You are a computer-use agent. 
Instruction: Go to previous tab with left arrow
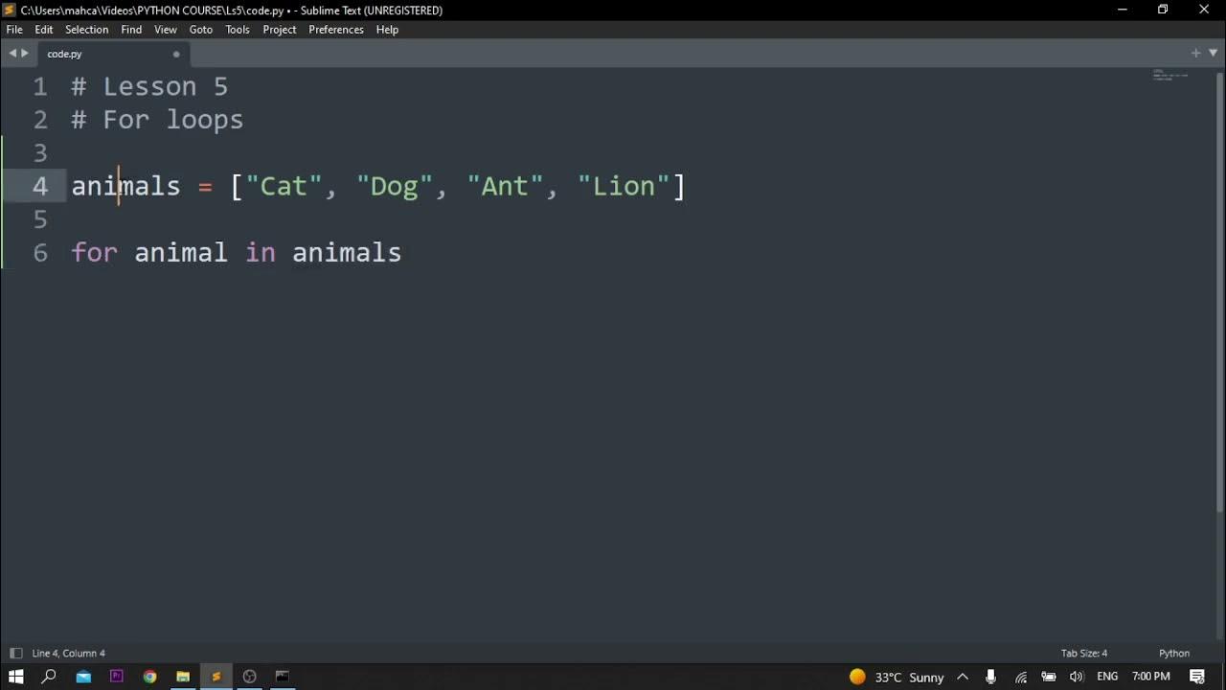click(x=12, y=54)
